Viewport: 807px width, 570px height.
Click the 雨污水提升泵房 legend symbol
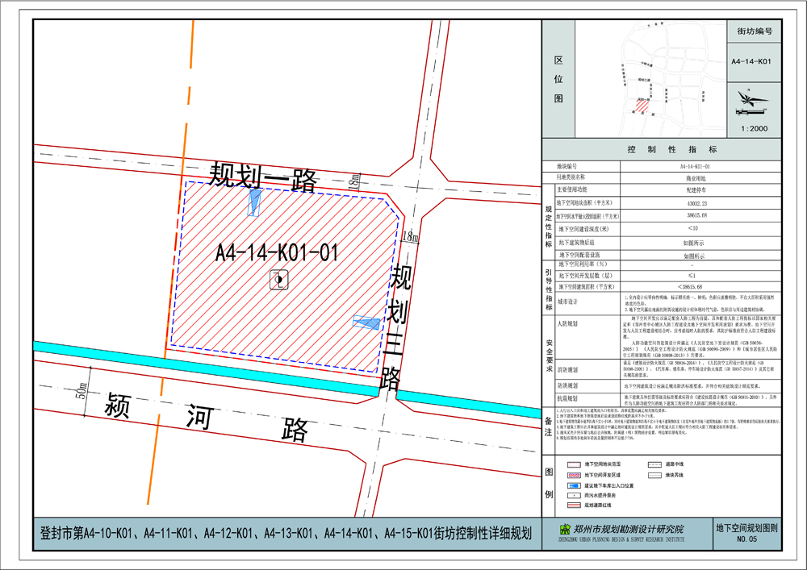click(573, 493)
